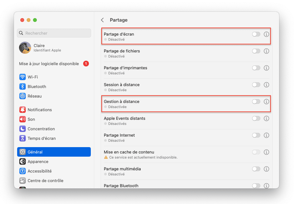Select the Réseau globe icon
The height and width of the screenshot is (204, 294).
pyautogui.click(x=23, y=96)
